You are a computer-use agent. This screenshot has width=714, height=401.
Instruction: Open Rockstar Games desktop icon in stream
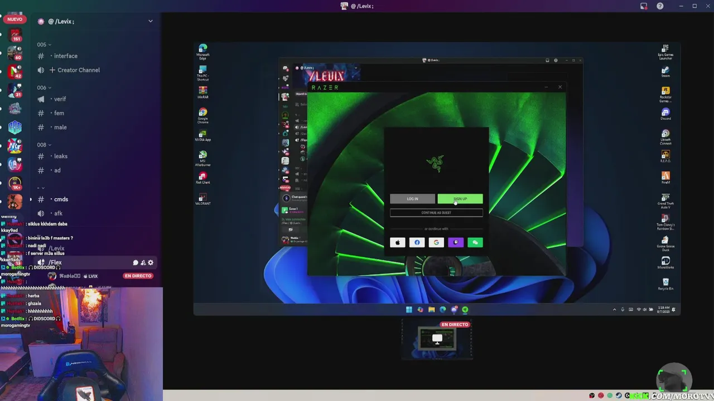tap(665, 95)
